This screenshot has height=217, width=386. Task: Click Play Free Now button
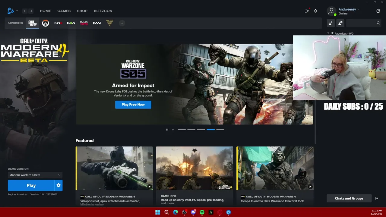pyautogui.click(x=133, y=105)
